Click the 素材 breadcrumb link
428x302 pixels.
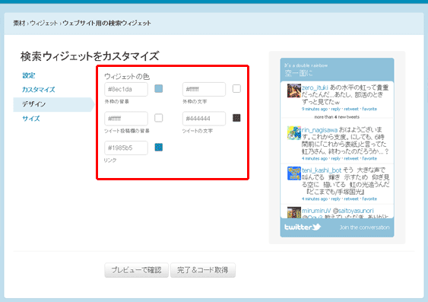19,24
